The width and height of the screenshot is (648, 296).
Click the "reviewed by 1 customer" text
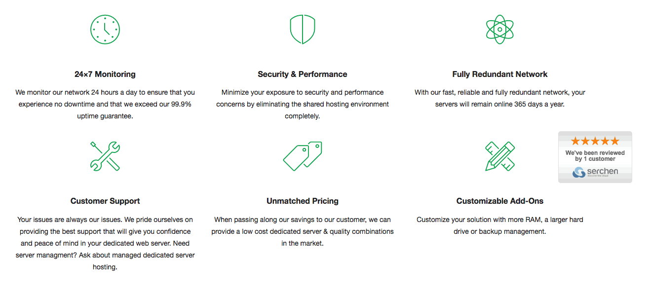tap(595, 156)
